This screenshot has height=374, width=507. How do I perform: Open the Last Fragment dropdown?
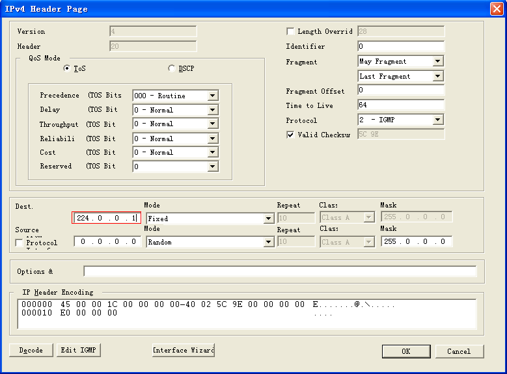(438, 76)
